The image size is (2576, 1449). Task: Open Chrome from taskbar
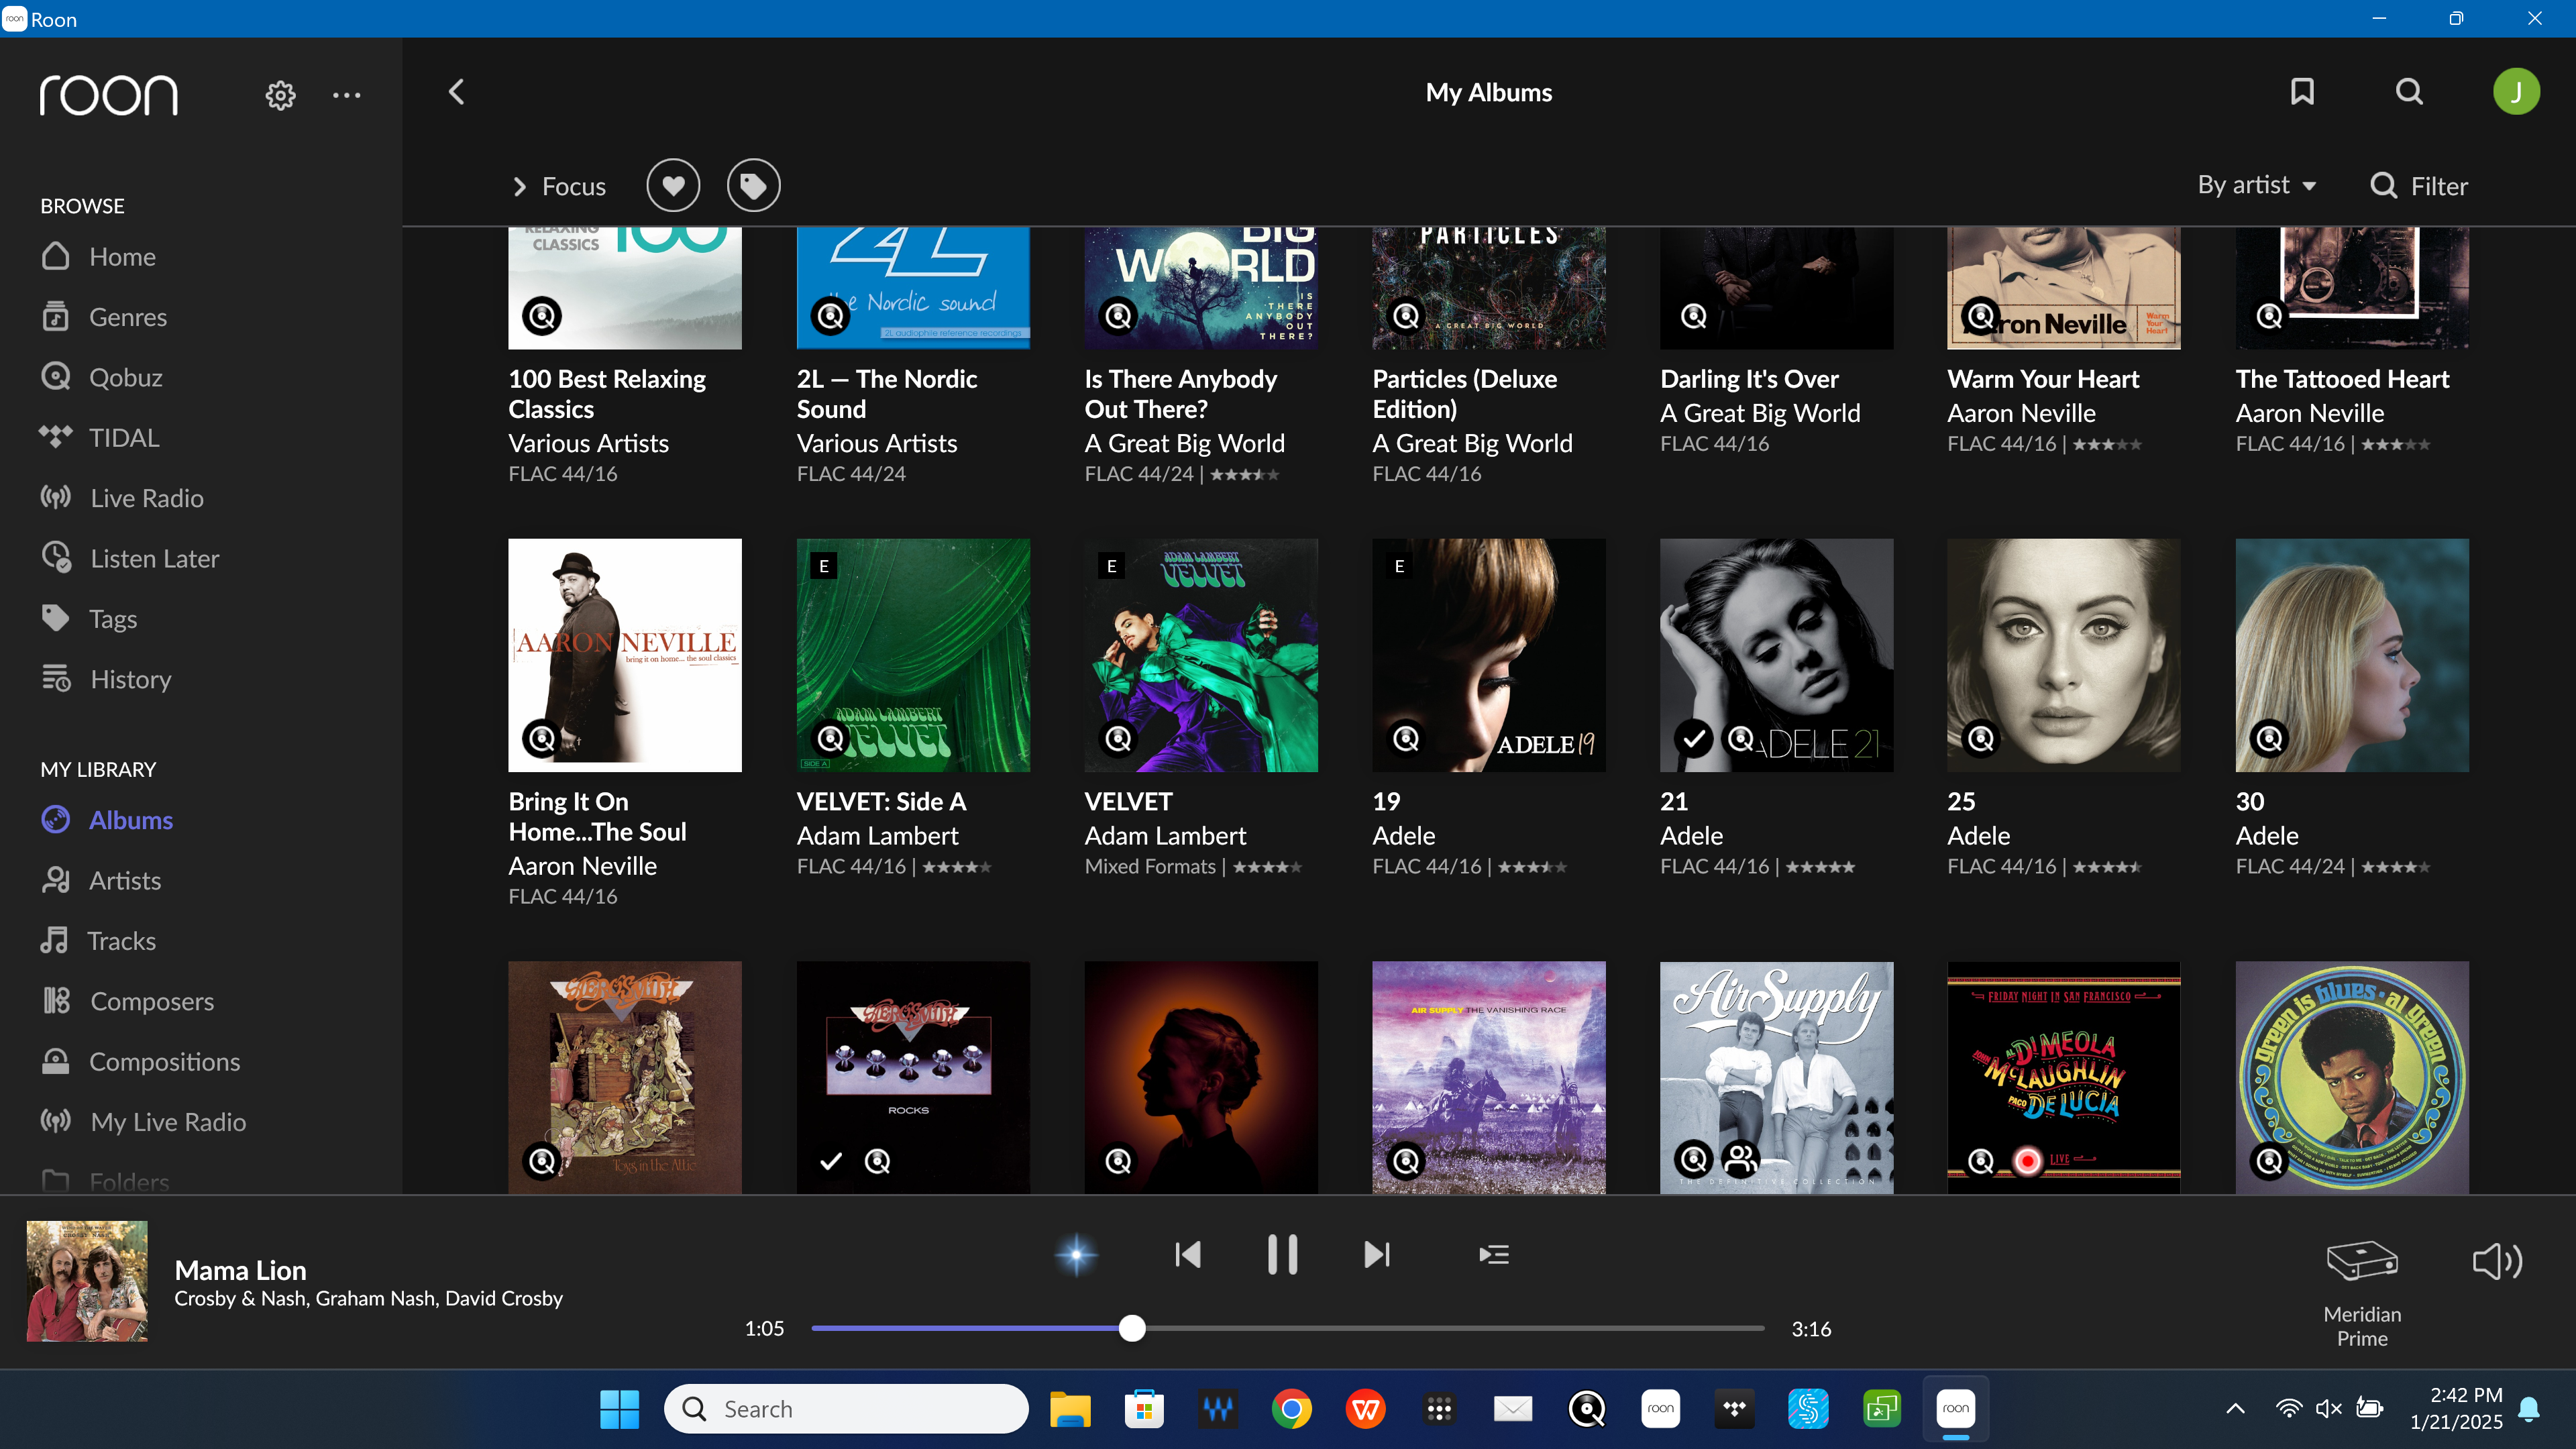tap(1291, 1409)
